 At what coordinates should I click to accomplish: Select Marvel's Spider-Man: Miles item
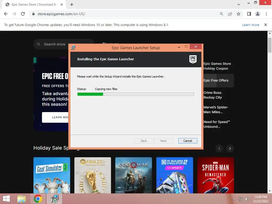[x=216, y=110]
